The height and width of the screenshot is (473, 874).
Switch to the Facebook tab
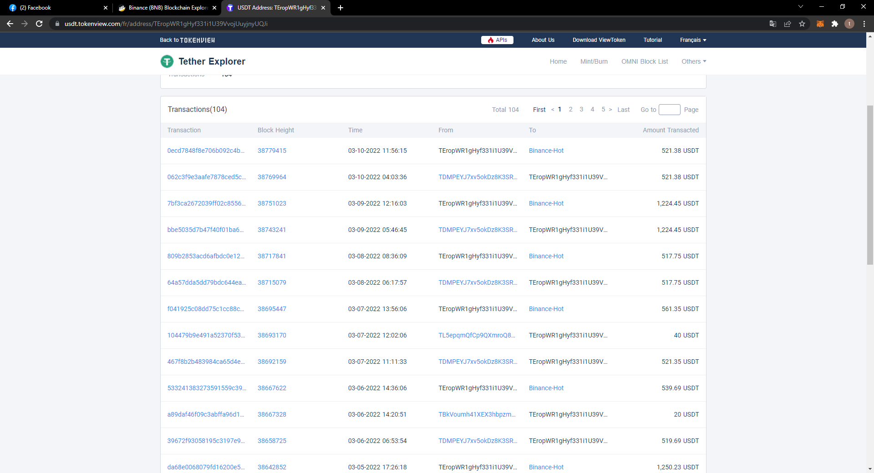click(x=58, y=8)
